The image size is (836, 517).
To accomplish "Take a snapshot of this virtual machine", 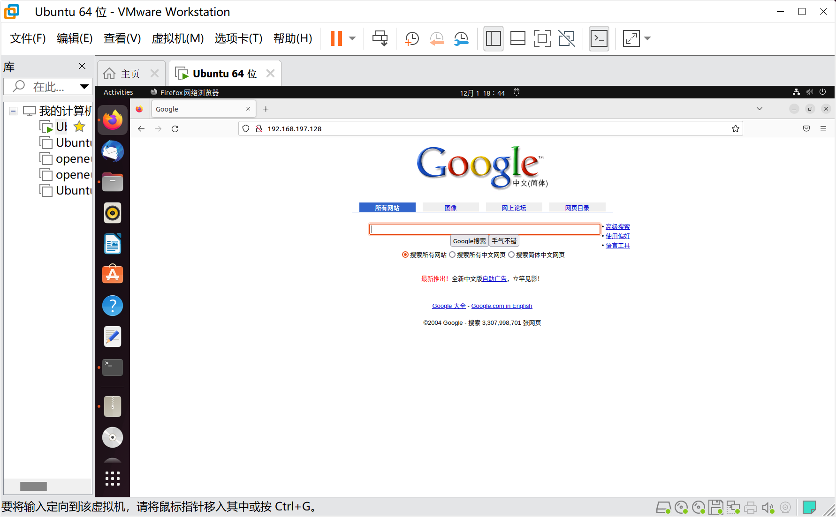I will coord(412,38).
